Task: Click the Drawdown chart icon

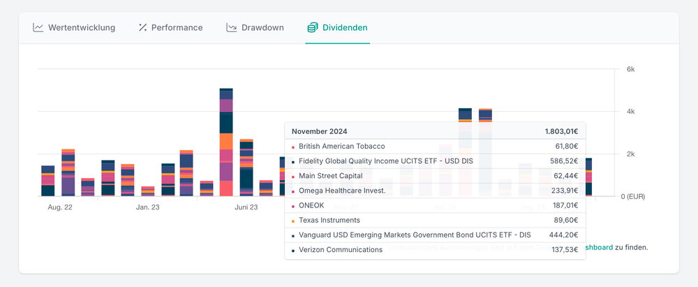Action: (232, 28)
